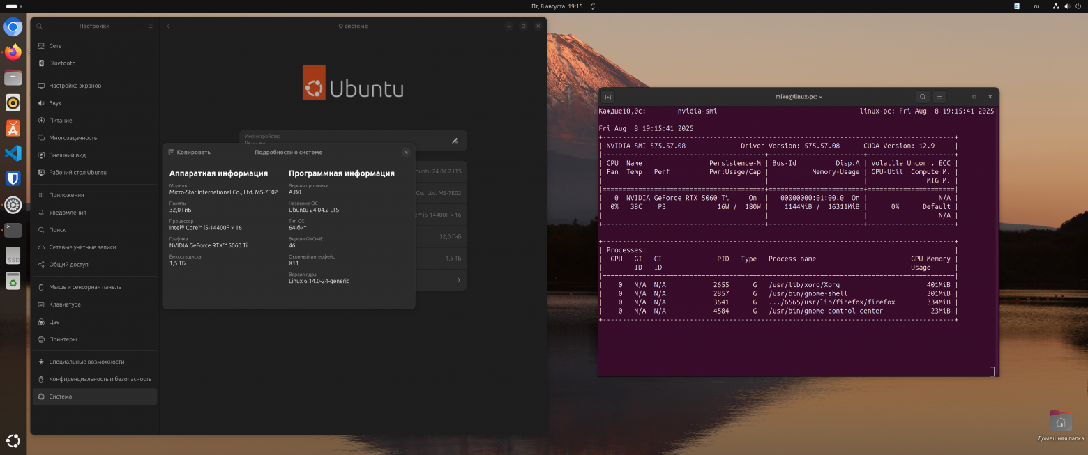Open the Files application from the dock
Viewport: 1088px width, 455px height.
pyautogui.click(x=13, y=77)
